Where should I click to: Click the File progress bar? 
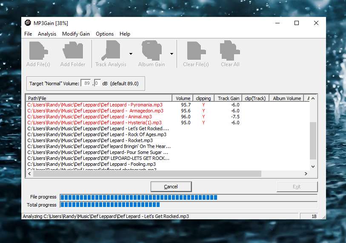[189, 197]
